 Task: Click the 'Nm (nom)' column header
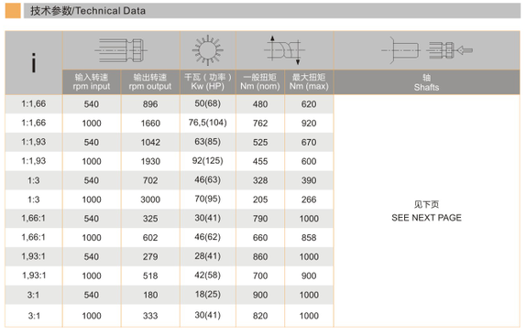click(260, 82)
